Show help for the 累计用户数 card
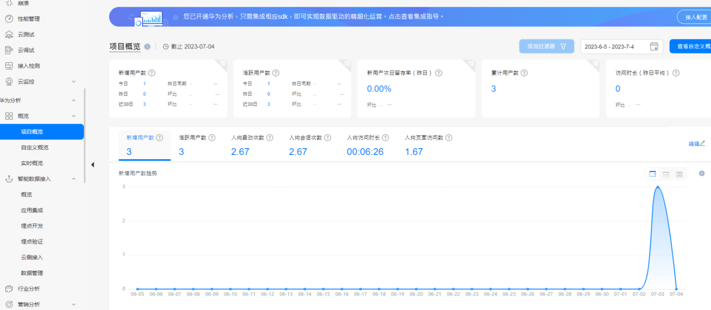The height and width of the screenshot is (310, 711). coord(524,73)
